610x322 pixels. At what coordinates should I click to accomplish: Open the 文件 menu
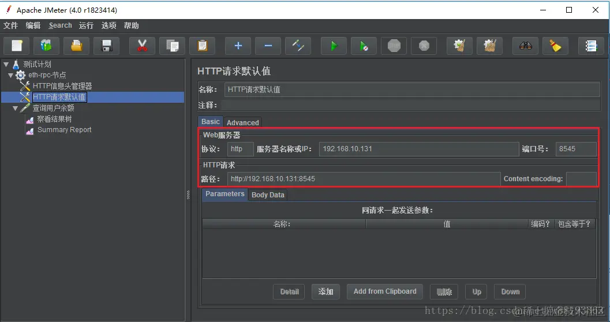tap(10, 25)
